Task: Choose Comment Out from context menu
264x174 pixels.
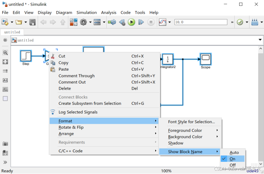Action: coord(105,82)
